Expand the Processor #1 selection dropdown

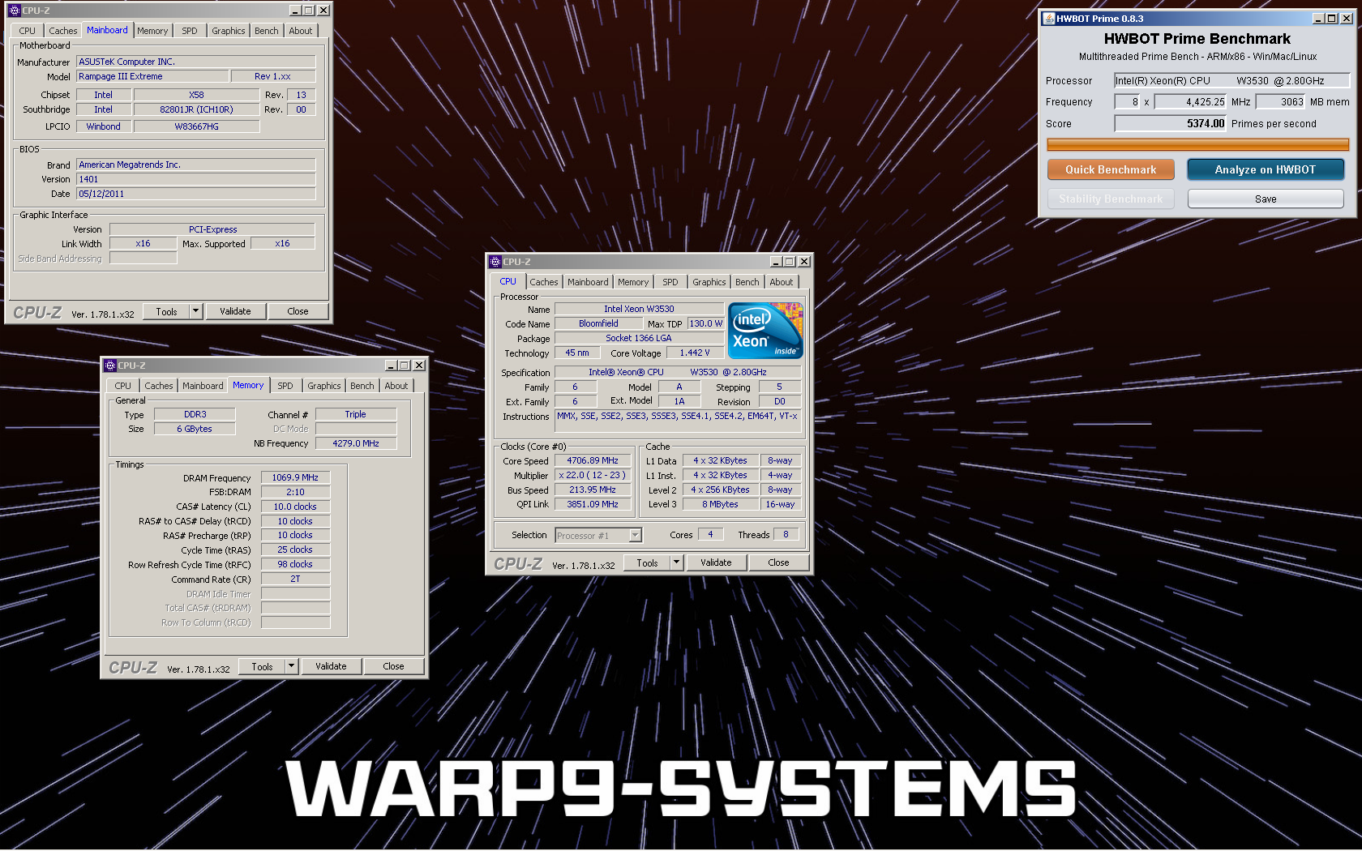pyautogui.click(x=635, y=535)
